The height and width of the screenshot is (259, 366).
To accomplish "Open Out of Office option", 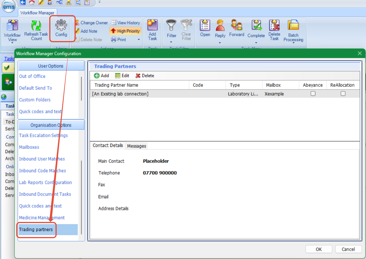I will [x=32, y=76].
